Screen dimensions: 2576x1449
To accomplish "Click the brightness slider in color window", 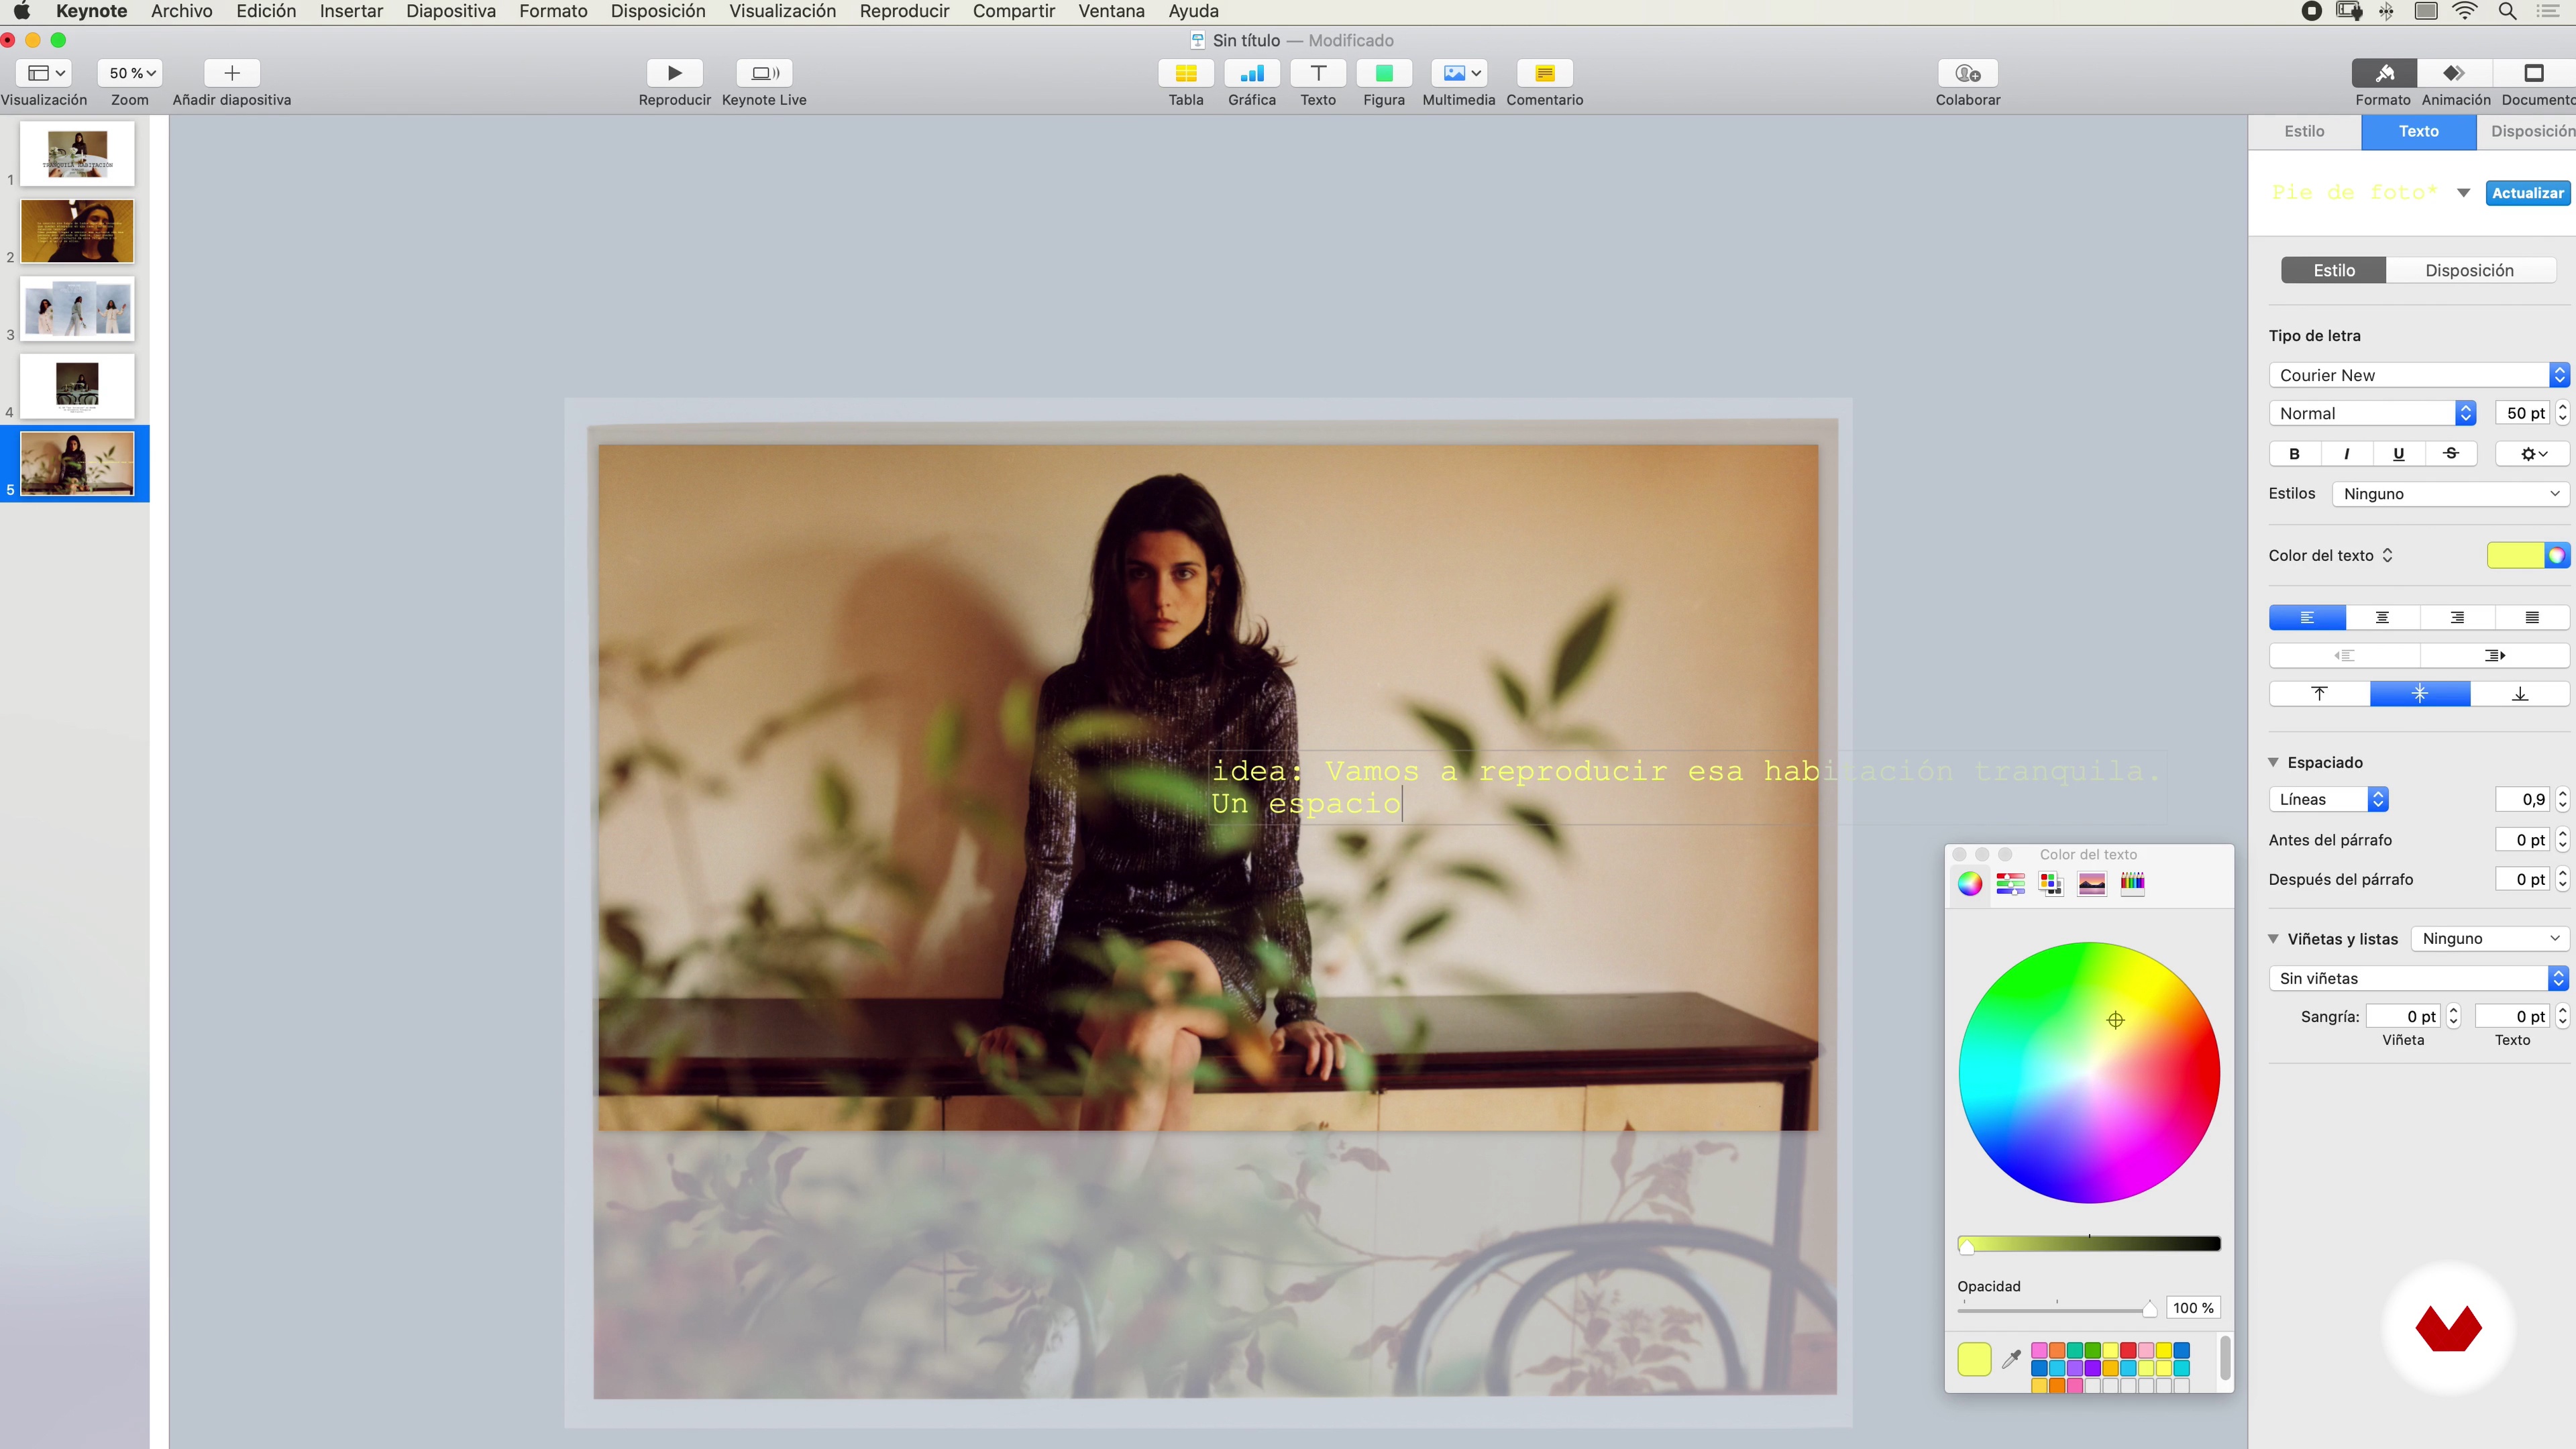I will [2089, 1244].
